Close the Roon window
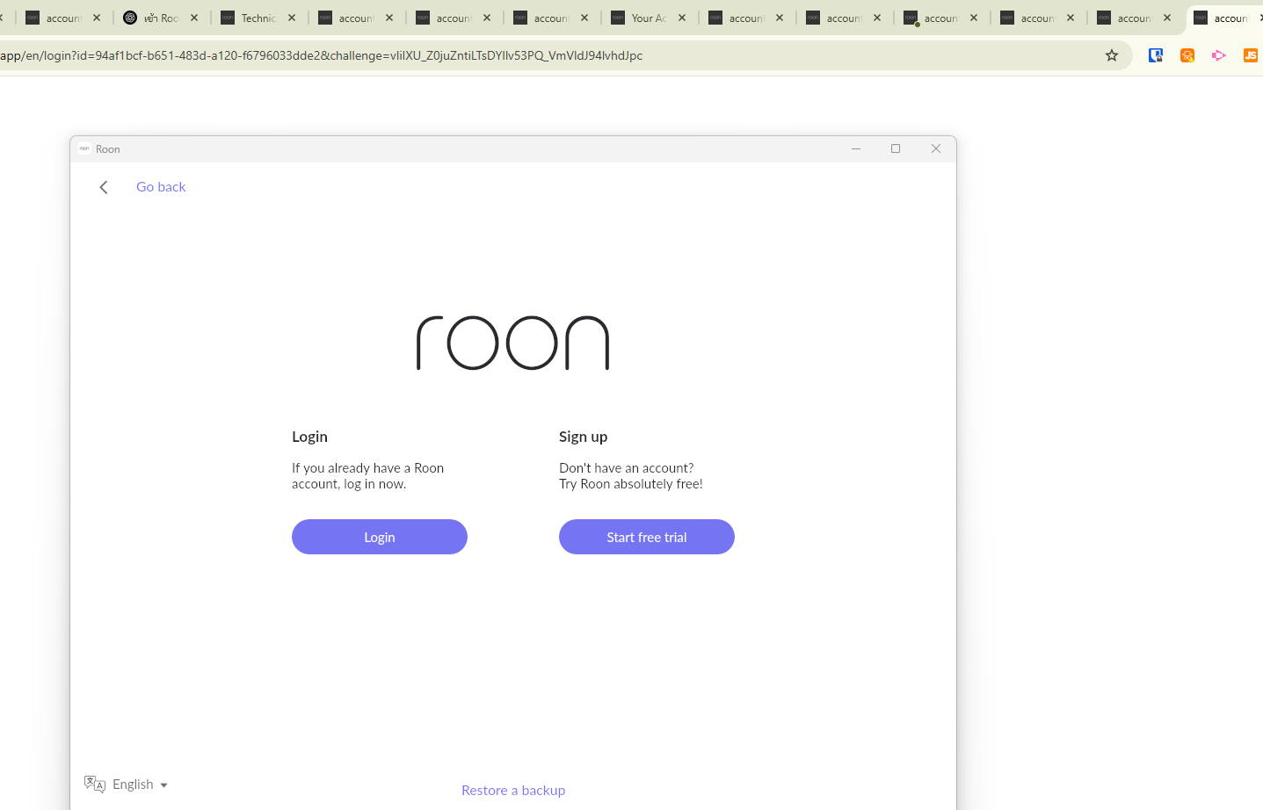This screenshot has height=810, width=1263. 936,148
